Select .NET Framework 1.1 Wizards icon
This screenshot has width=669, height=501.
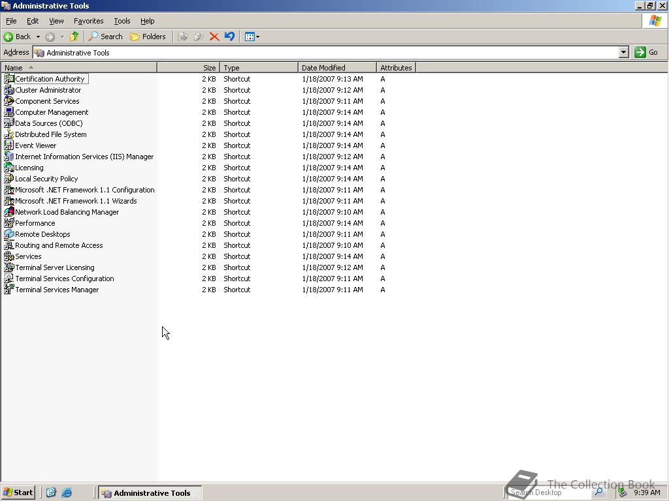[x=8, y=201]
